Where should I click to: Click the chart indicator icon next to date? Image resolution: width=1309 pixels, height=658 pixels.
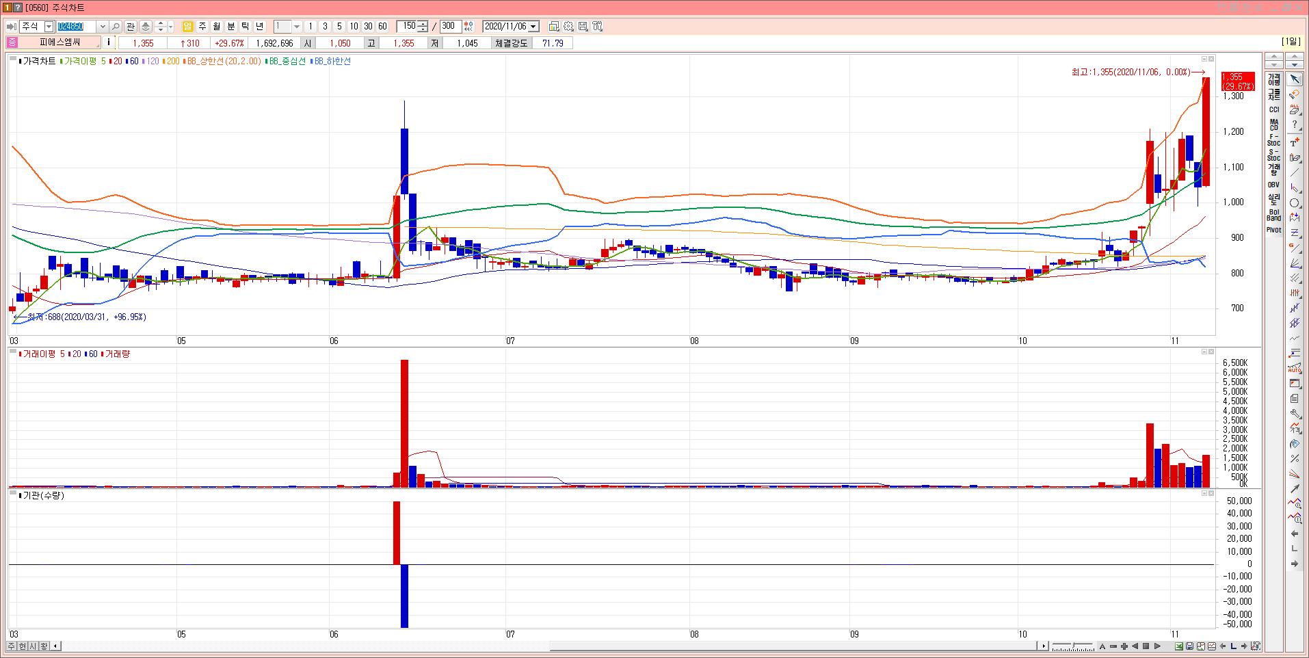click(554, 26)
